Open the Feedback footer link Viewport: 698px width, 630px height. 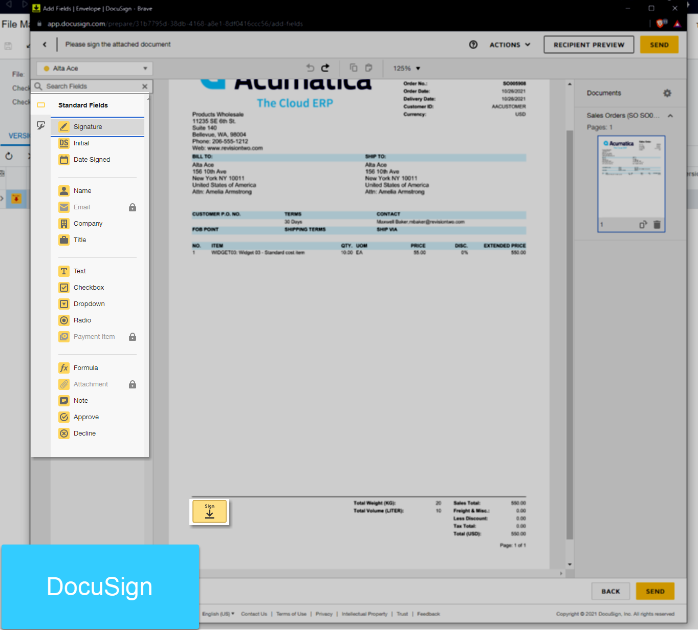click(428, 614)
